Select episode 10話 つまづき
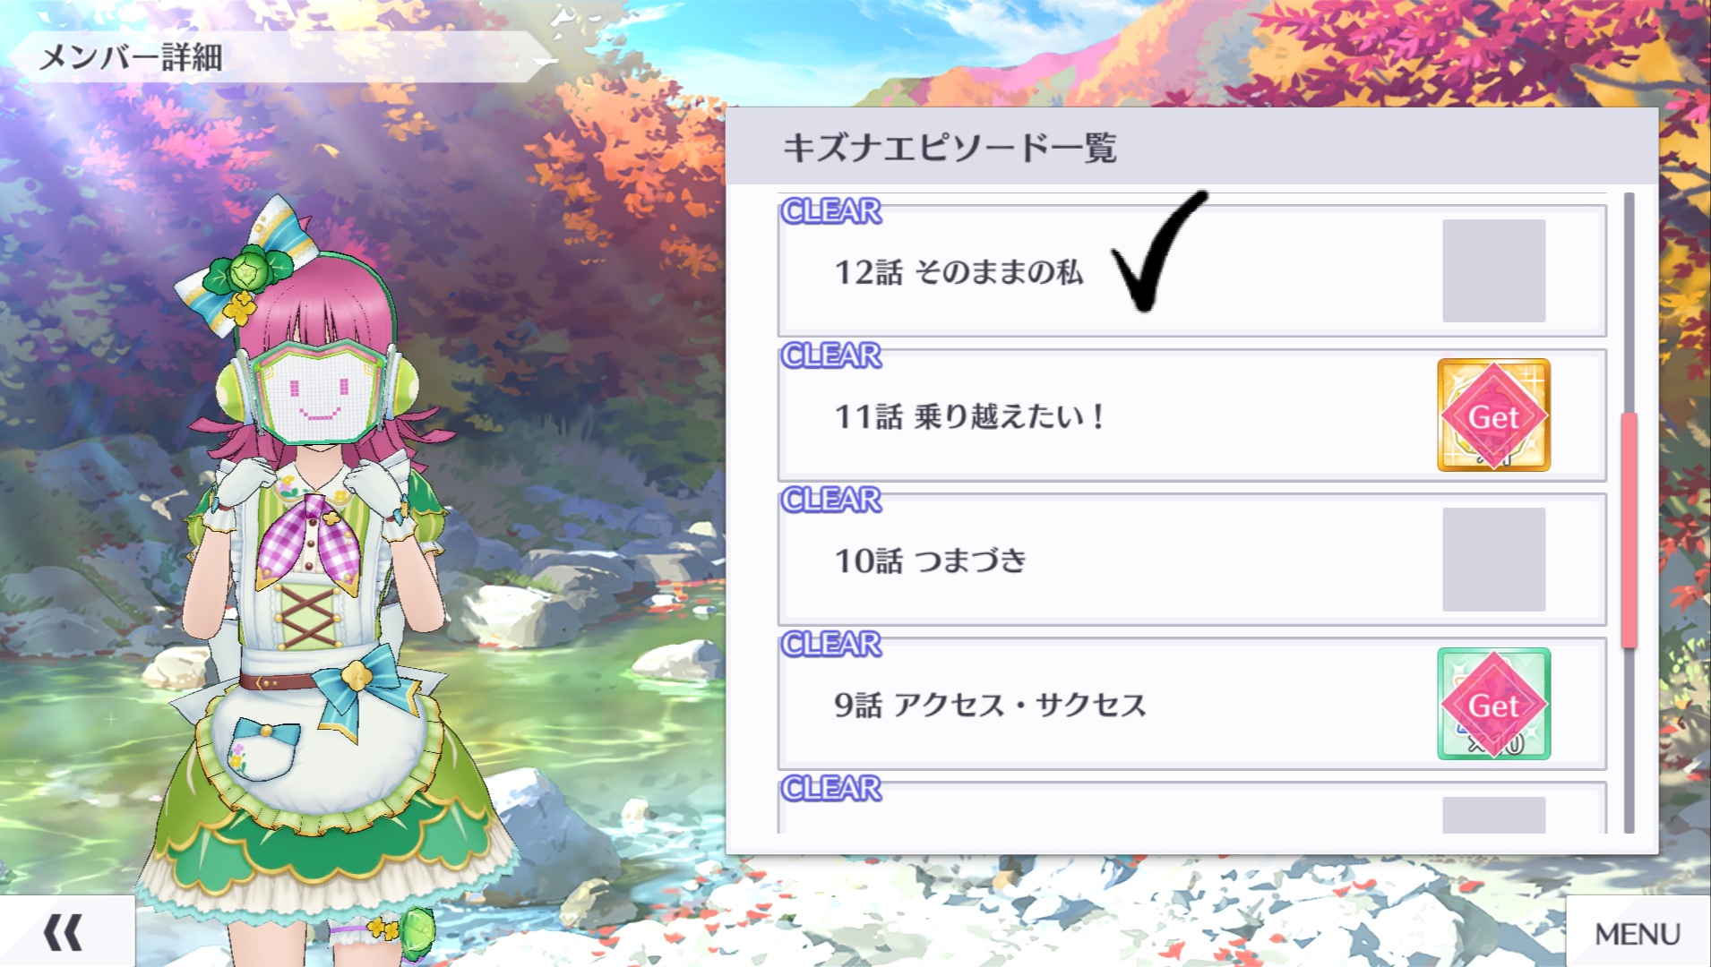Image resolution: width=1711 pixels, height=967 pixels. click(x=1191, y=560)
